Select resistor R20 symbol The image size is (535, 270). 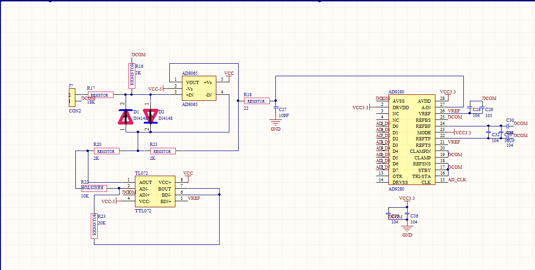[107, 151]
